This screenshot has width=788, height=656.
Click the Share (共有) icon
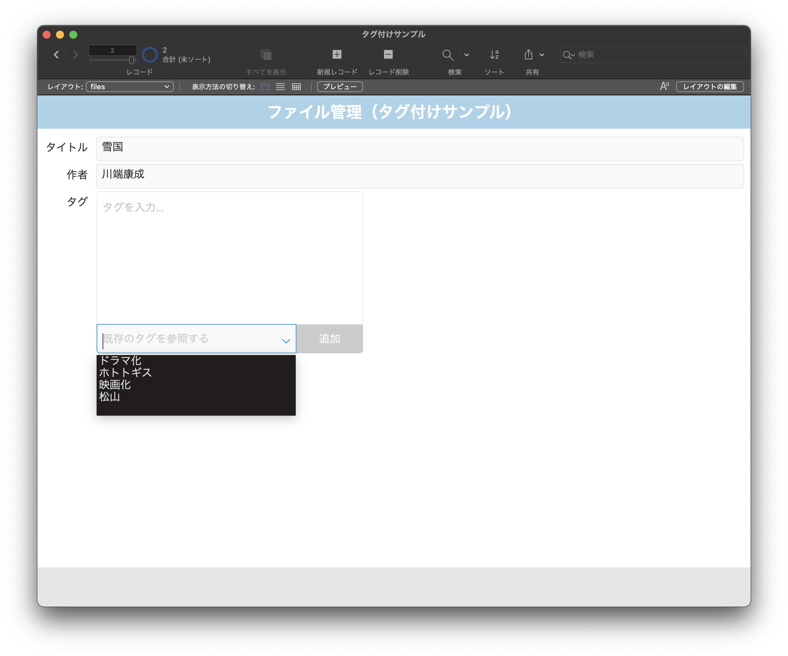528,55
